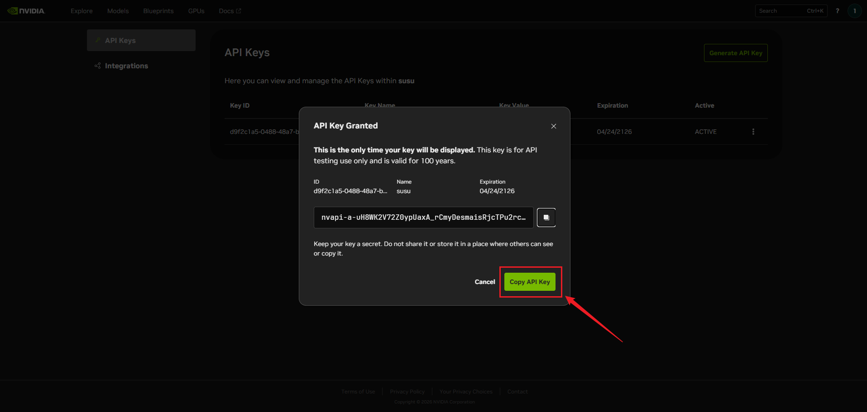867x412 pixels.
Task: Click the copy icon beside the API key
Action: 546,218
